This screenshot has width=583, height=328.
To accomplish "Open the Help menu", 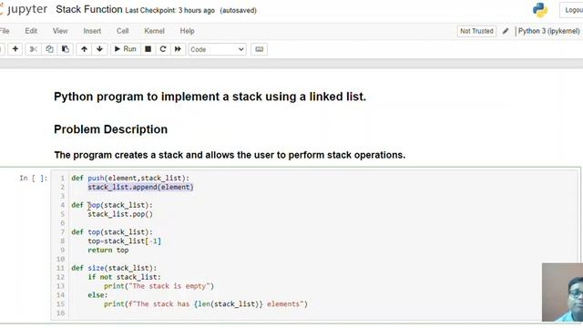I will [x=187, y=31].
